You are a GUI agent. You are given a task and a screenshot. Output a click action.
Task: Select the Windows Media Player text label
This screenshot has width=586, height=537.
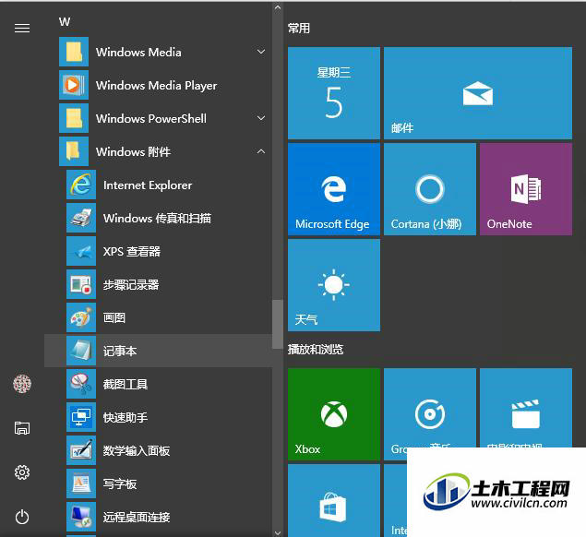pos(156,86)
